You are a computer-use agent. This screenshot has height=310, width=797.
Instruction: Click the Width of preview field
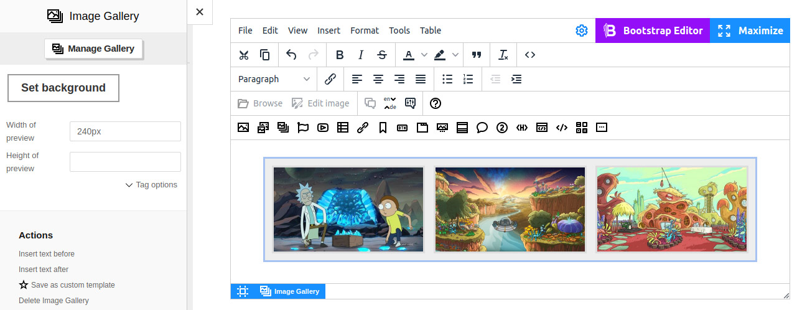[x=125, y=131]
